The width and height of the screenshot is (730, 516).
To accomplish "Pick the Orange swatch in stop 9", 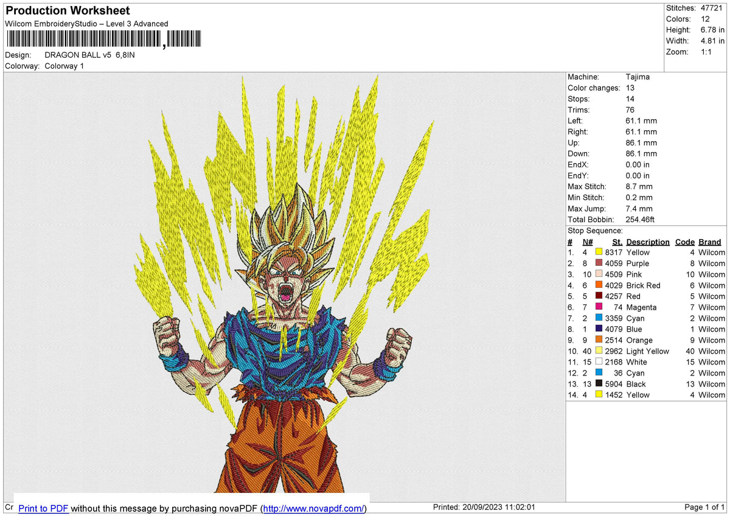I will click(x=599, y=340).
